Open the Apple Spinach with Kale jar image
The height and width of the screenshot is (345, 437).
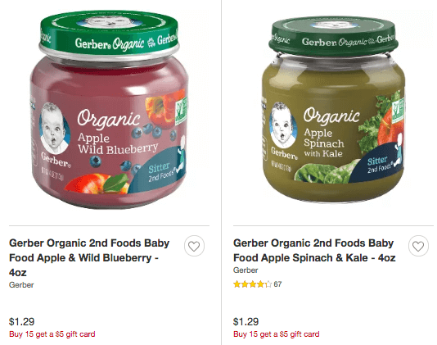[334, 110]
